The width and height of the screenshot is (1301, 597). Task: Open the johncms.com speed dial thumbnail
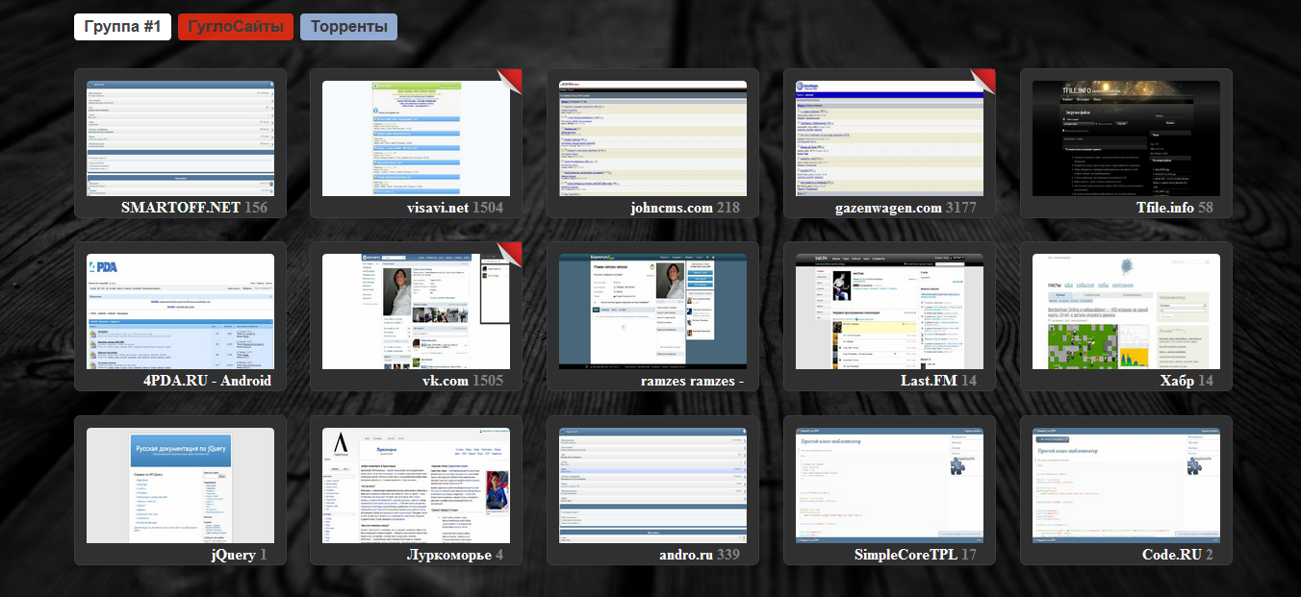(x=652, y=138)
